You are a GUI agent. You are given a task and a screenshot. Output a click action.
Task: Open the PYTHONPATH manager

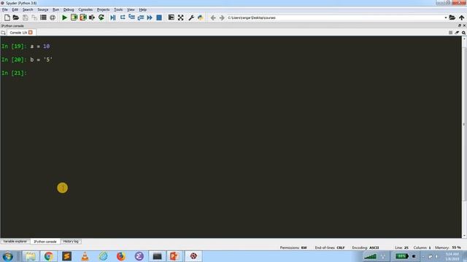tap(201, 17)
